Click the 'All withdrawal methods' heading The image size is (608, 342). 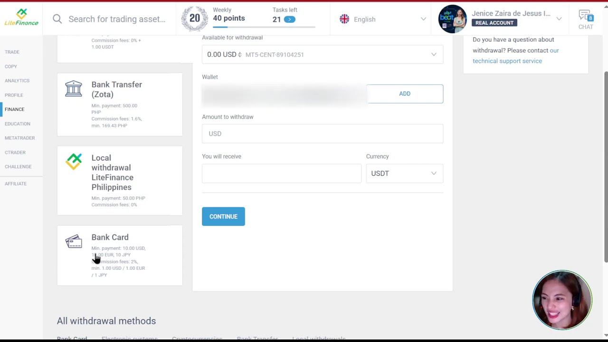[x=106, y=321]
